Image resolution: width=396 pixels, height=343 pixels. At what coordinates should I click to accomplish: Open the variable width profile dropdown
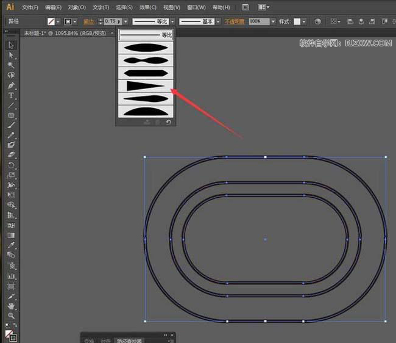coord(172,21)
